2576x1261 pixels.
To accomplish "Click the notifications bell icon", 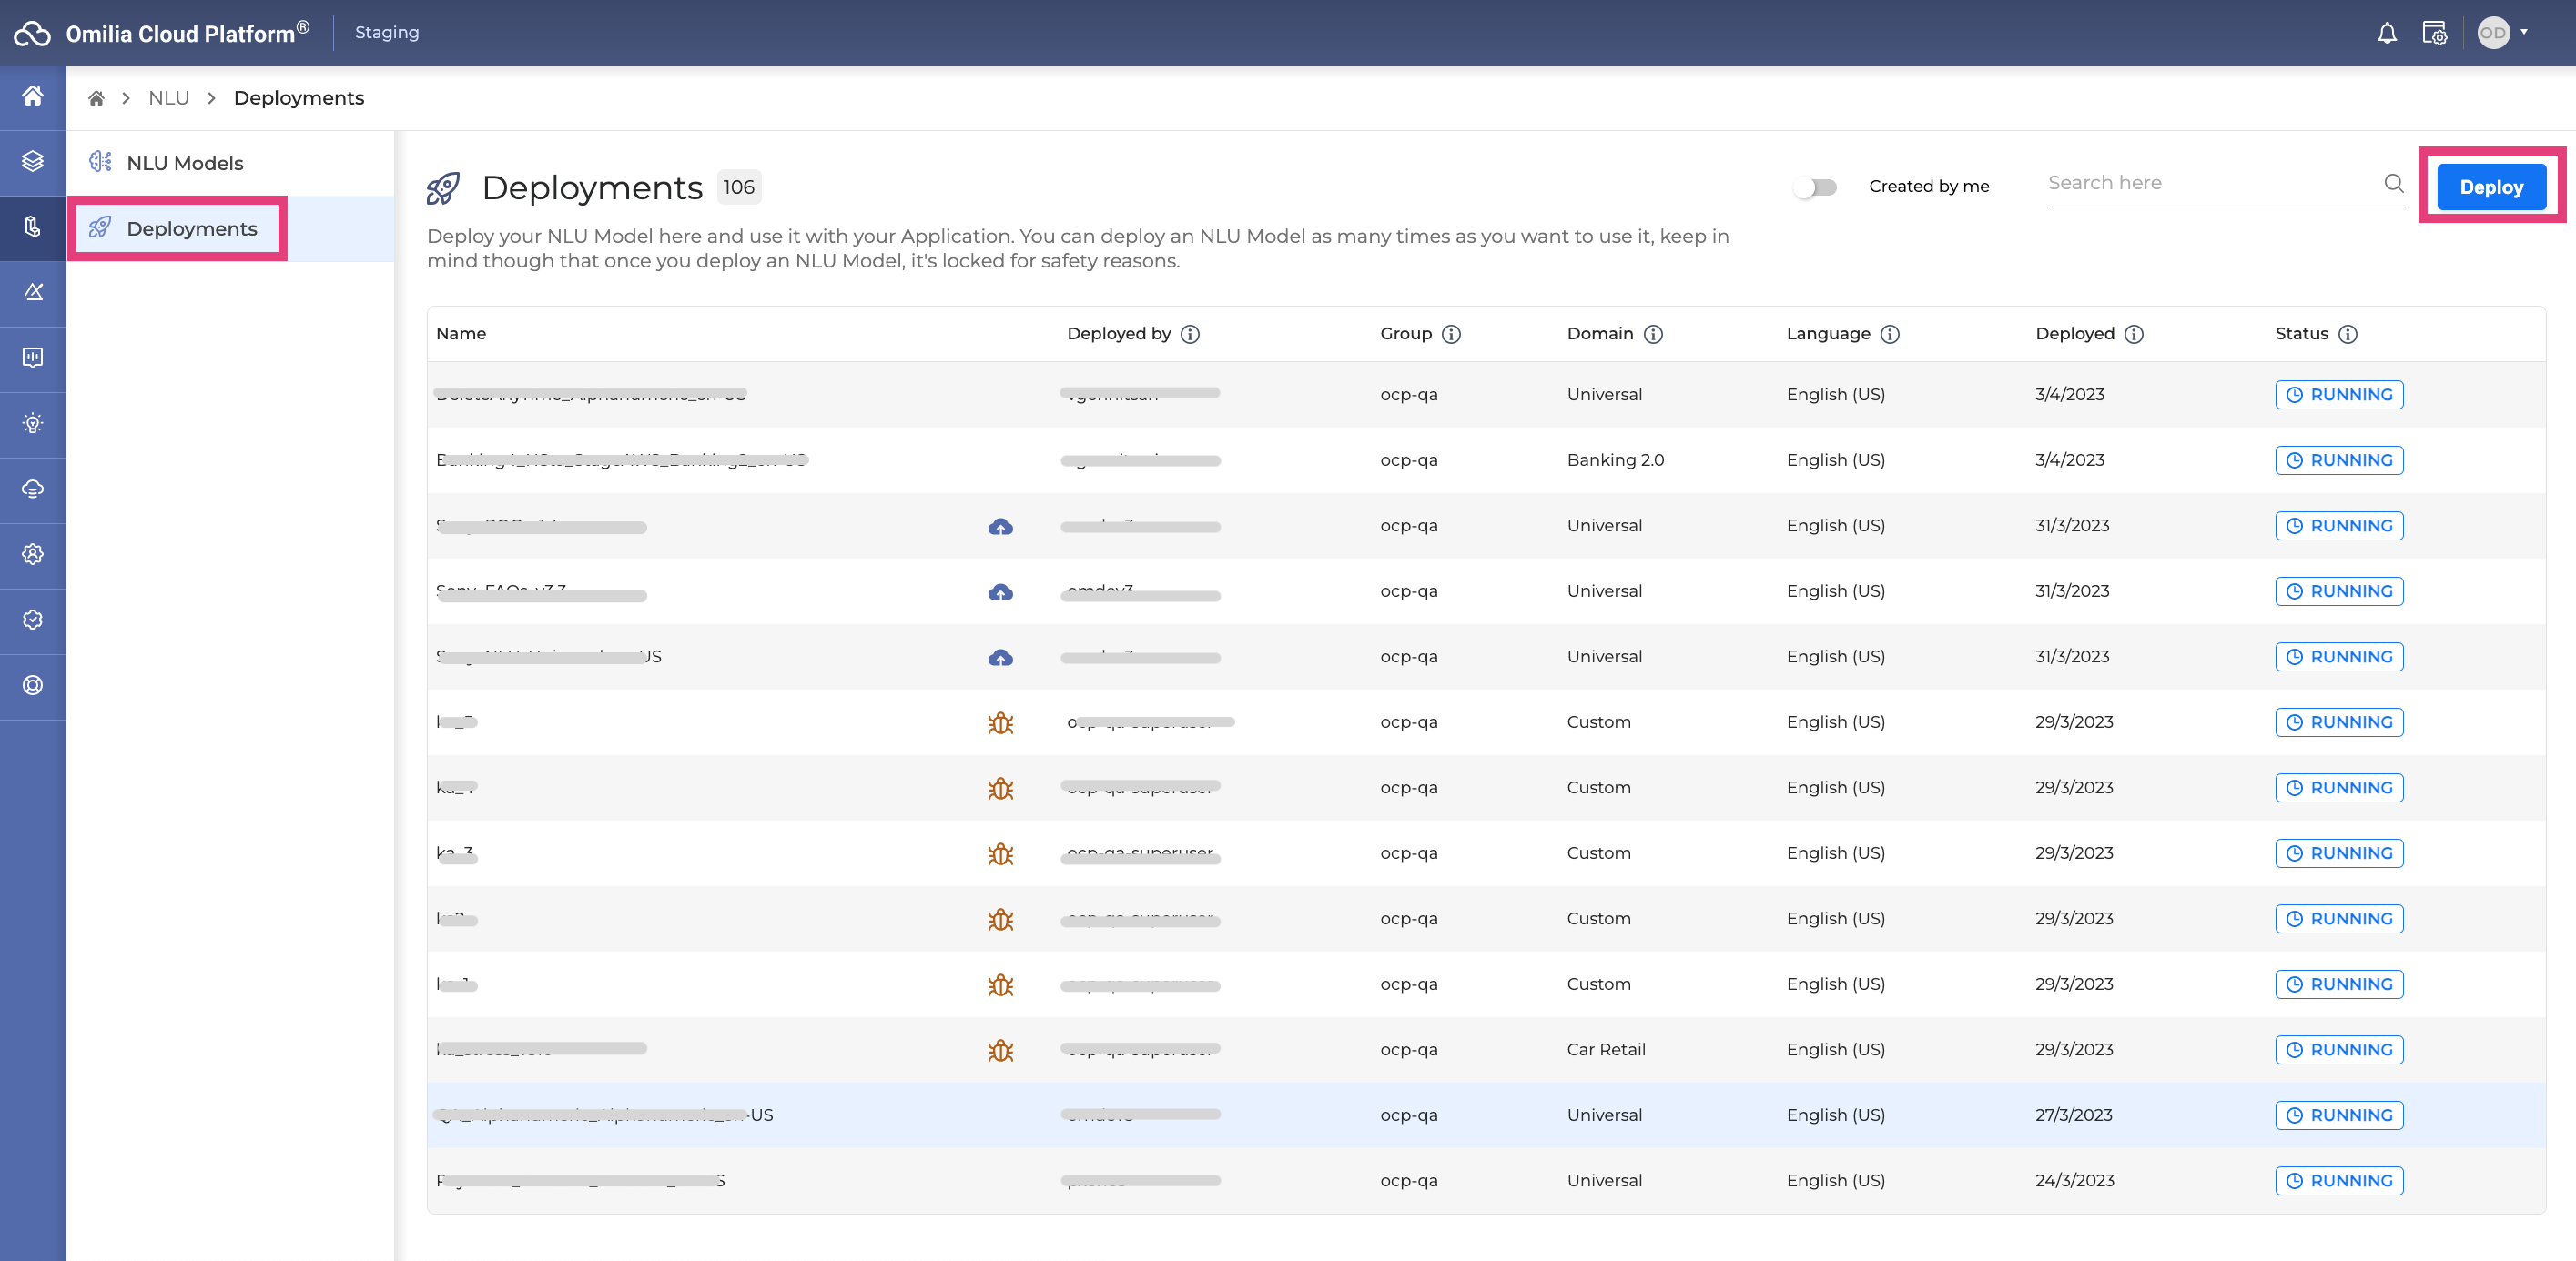I will tap(2386, 33).
